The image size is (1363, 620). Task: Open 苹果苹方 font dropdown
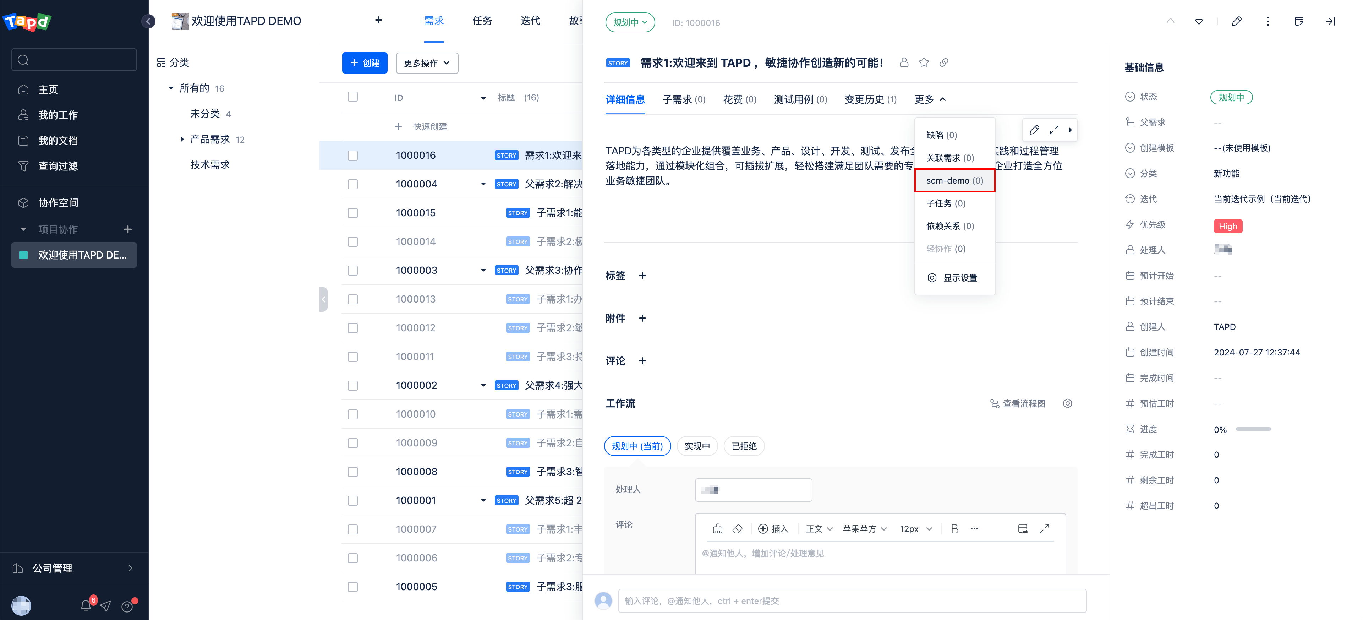coord(865,528)
